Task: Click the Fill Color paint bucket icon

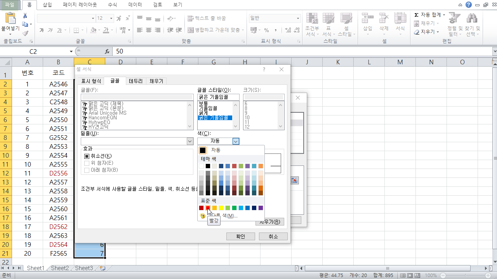Action: (93, 30)
